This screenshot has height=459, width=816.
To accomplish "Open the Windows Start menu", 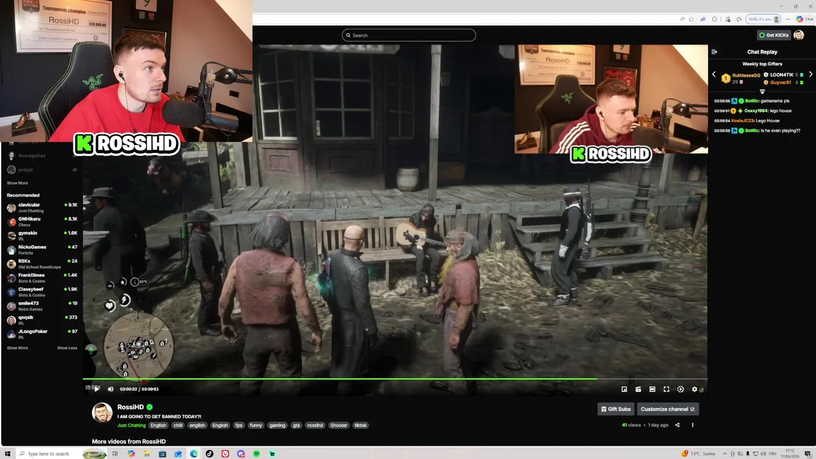I will point(8,454).
